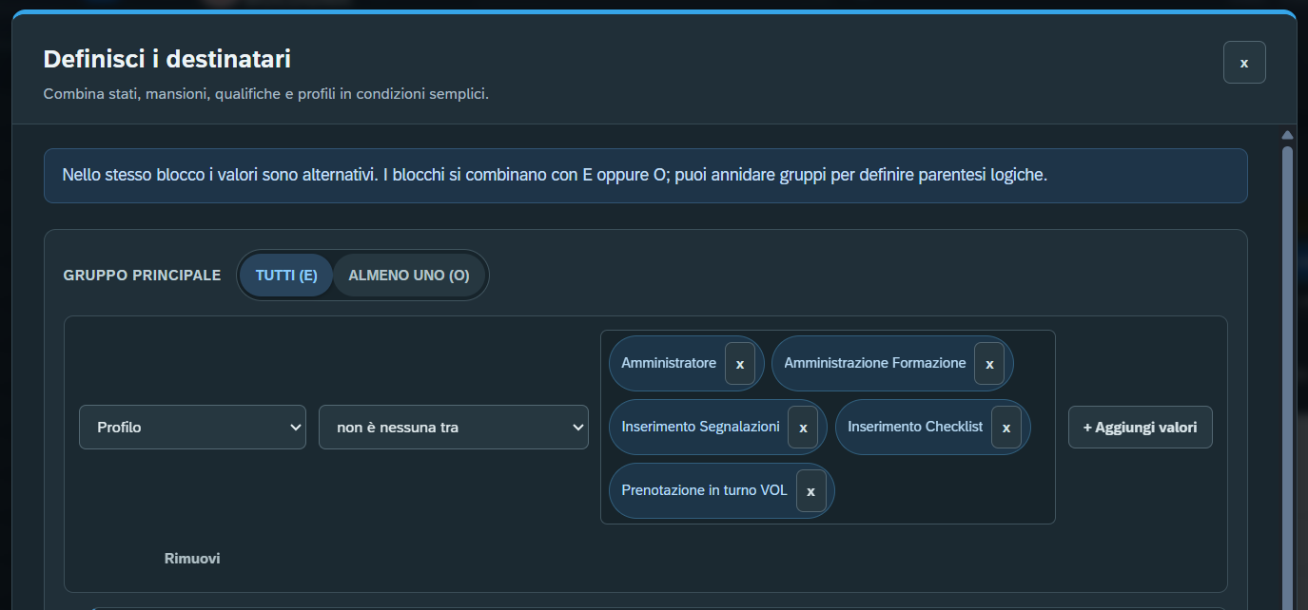Click the Inserimento Segnalazioni chip label
Viewport: 1308px width, 610px height.
(x=701, y=427)
